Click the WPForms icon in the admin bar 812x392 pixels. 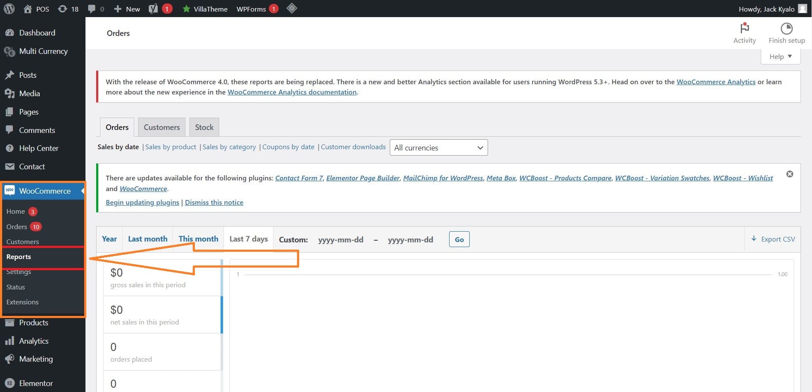pyautogui.click(x=252, y=9)
